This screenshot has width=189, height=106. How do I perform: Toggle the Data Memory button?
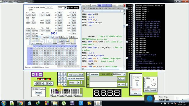pos(37,44)
